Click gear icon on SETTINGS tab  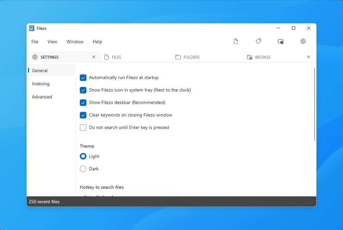click(x=35, y=57)
